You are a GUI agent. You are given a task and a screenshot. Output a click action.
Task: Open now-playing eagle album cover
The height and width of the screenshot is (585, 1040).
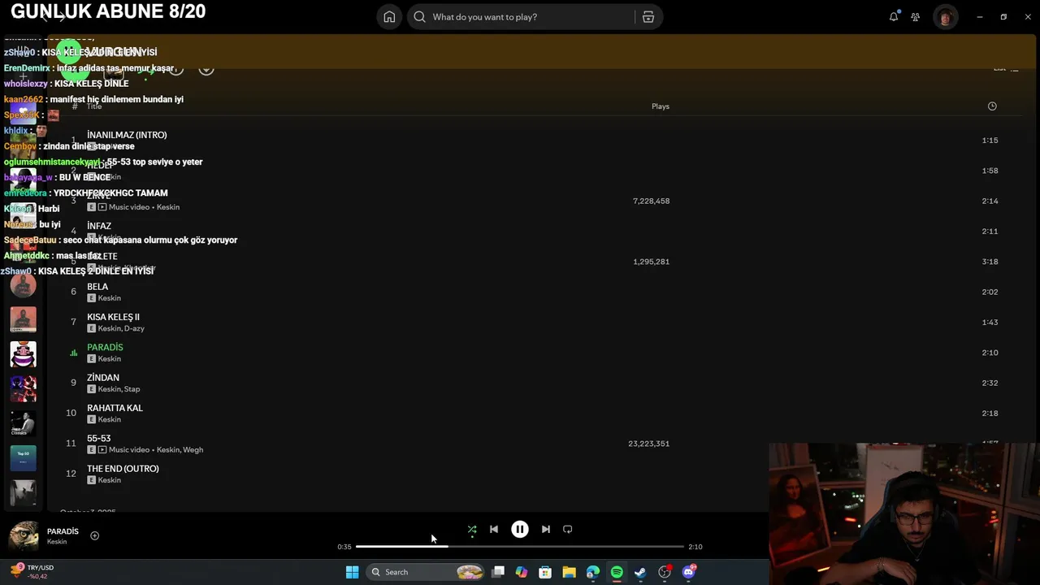pos(24,536)
